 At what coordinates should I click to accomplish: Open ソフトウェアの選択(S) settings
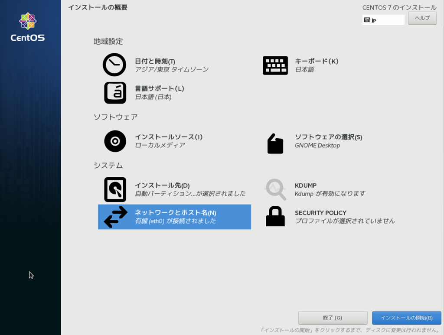click(x=329, y=137)
